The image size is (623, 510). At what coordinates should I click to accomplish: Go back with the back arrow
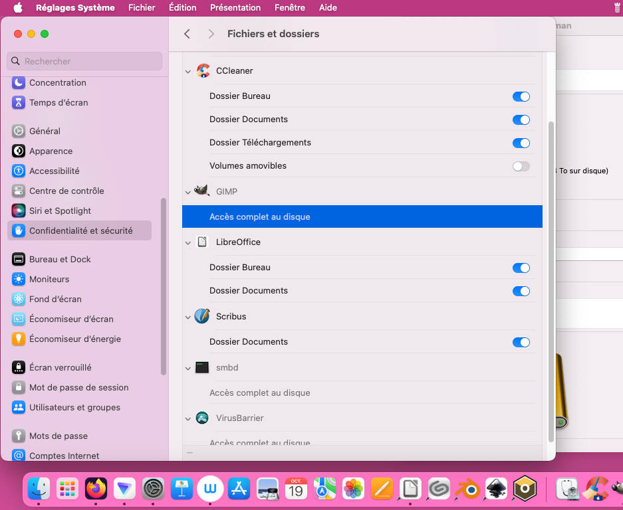pyautogui.click(x=187, y=34)
